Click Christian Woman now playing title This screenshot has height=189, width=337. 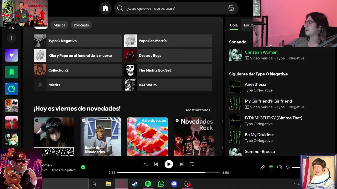pyautogui.click(x=261, y=52)
